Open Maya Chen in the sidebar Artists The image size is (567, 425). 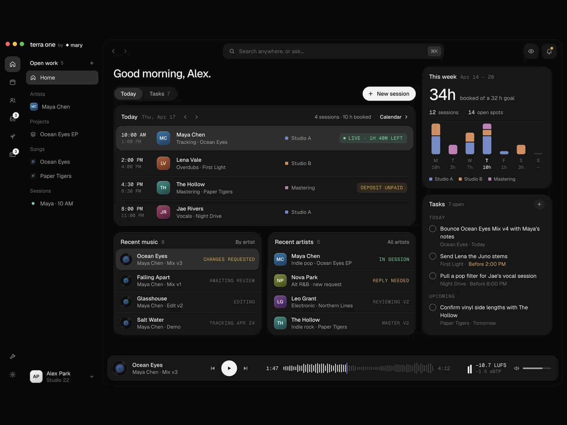pyautogui.click(x=62, y=107)
